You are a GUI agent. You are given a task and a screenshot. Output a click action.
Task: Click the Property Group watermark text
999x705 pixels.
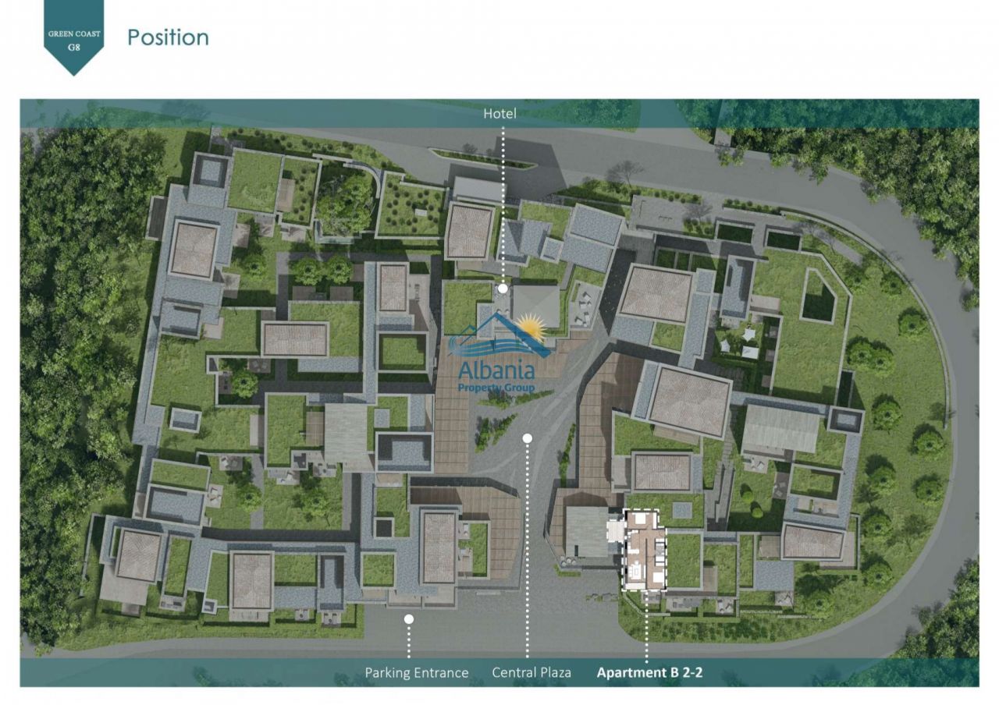[496, 388]
